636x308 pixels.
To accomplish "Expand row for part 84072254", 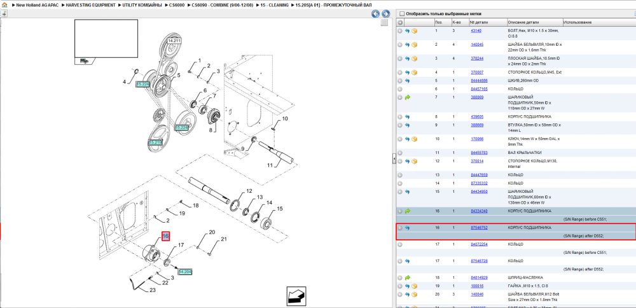I will tap(400, 244).
